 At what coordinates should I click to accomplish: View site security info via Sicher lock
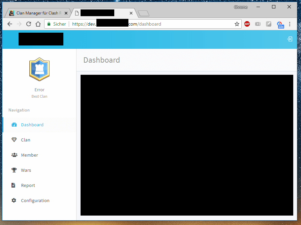point(57,24)
